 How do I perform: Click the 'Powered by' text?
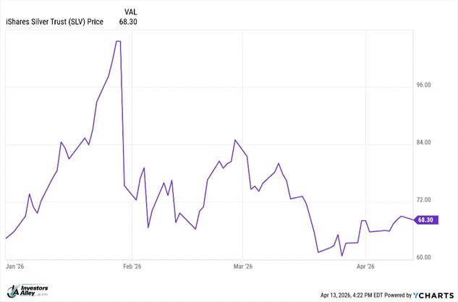click(398, 295)
